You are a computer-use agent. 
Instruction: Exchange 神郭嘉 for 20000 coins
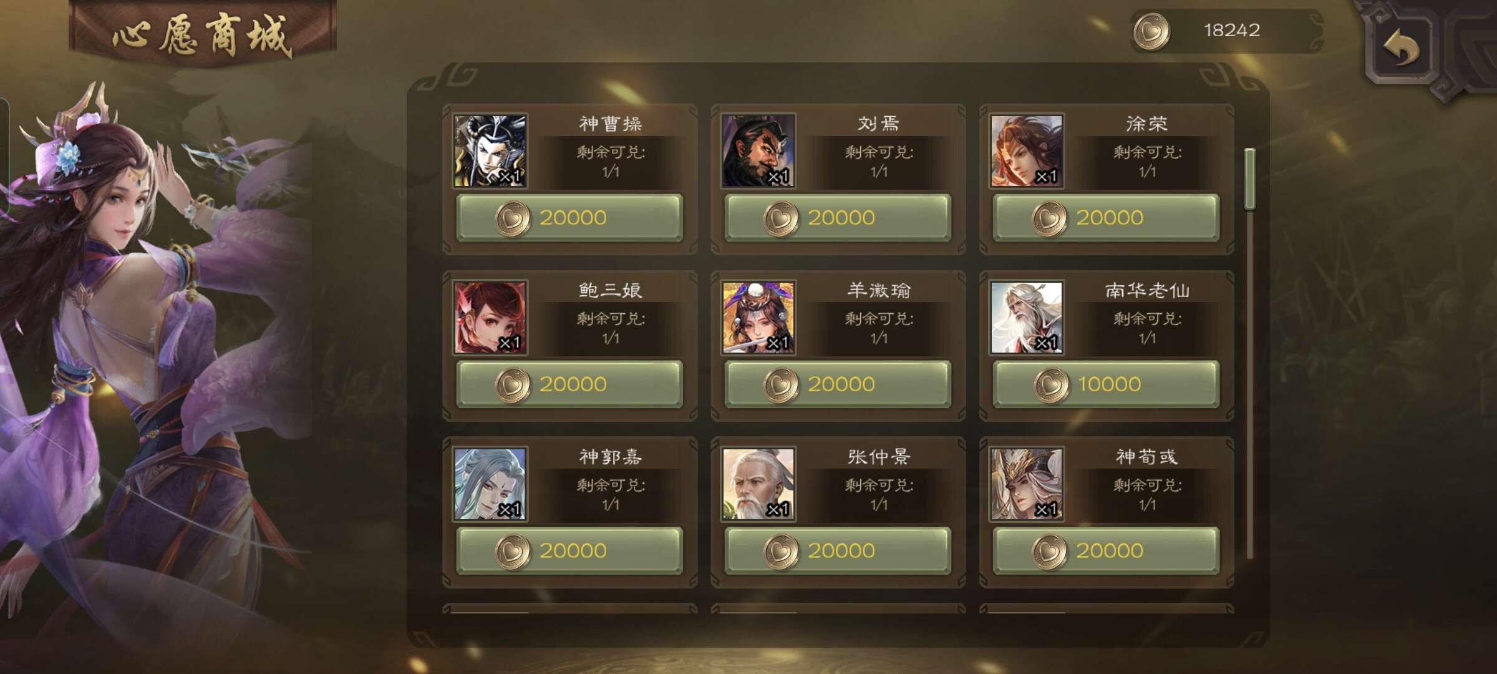tap(569, 551)
